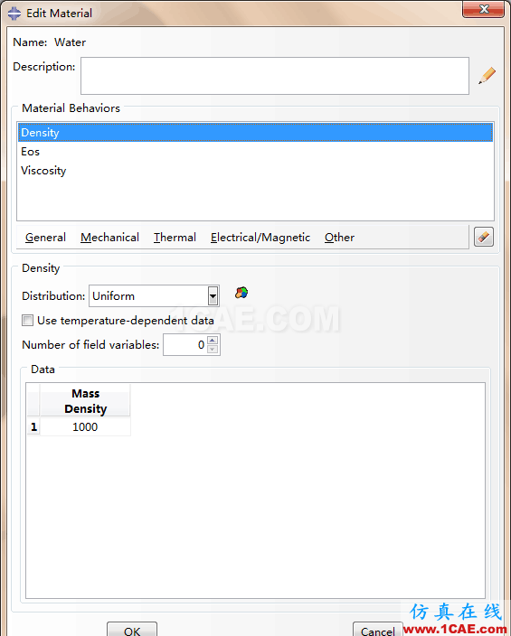The width and height of the screenshot is (511, 636).
Task: Enable Use temperature-dependent data checkbox
Action: (28, 321)
